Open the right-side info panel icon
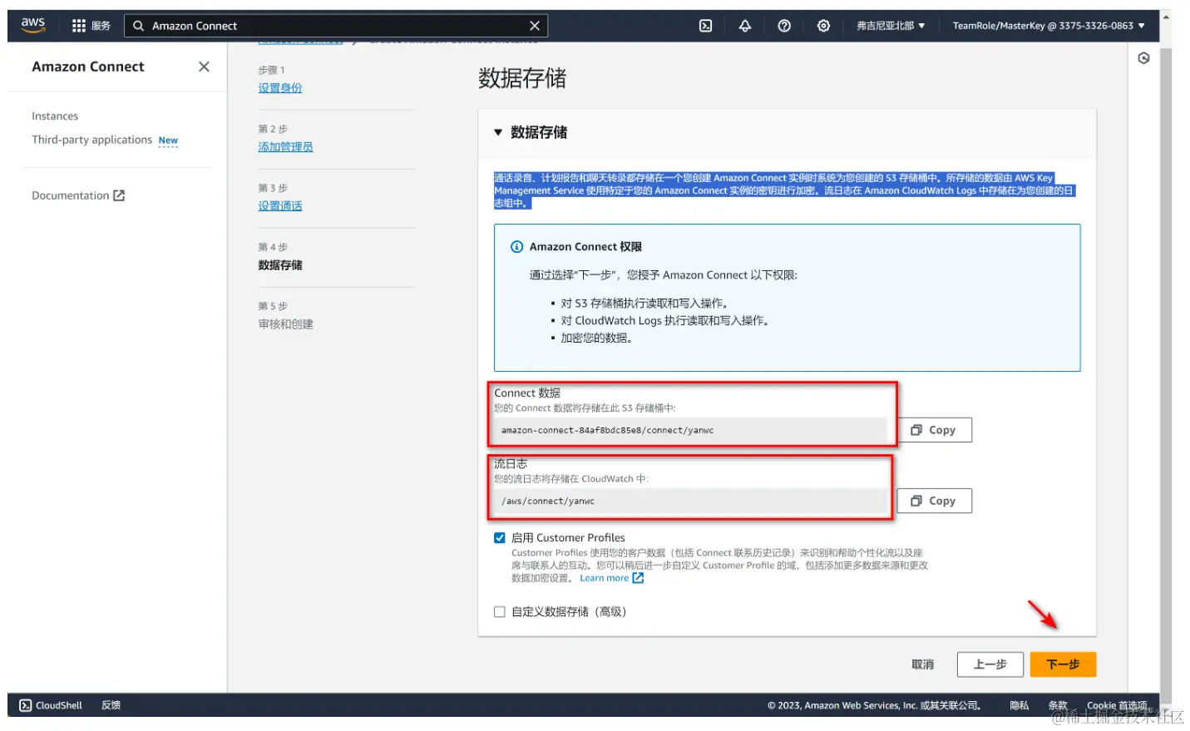 point(1144,58)
